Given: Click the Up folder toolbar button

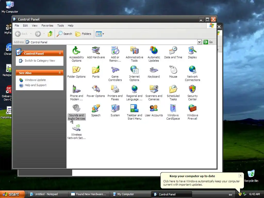Looking at the screenshot, I should click(x=50, y=34).
